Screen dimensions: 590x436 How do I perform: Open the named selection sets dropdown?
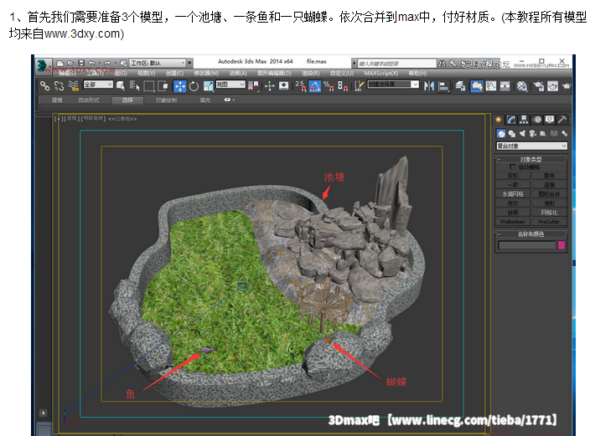tap(393, 85)
